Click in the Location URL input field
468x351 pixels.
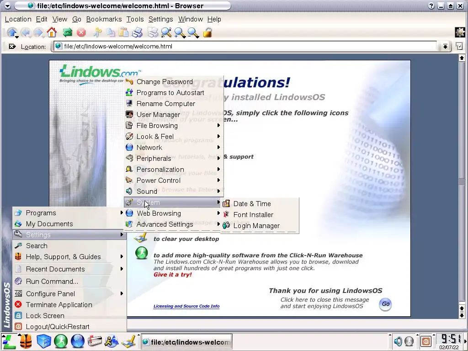pos(245,47)
